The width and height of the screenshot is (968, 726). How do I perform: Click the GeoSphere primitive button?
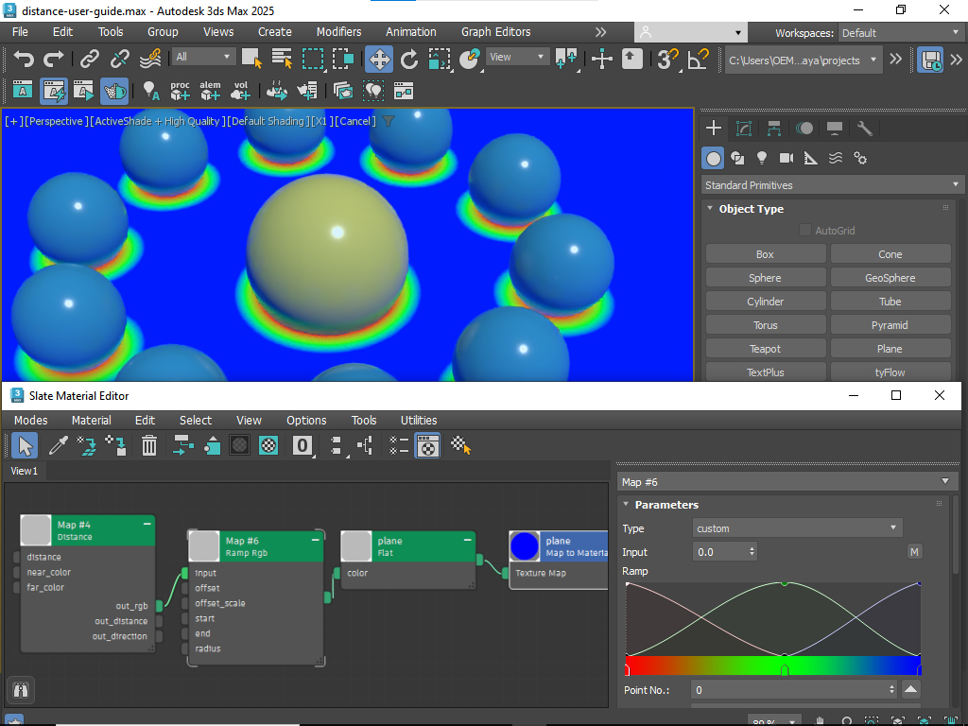pyautogui.click(x=890, y=278)
